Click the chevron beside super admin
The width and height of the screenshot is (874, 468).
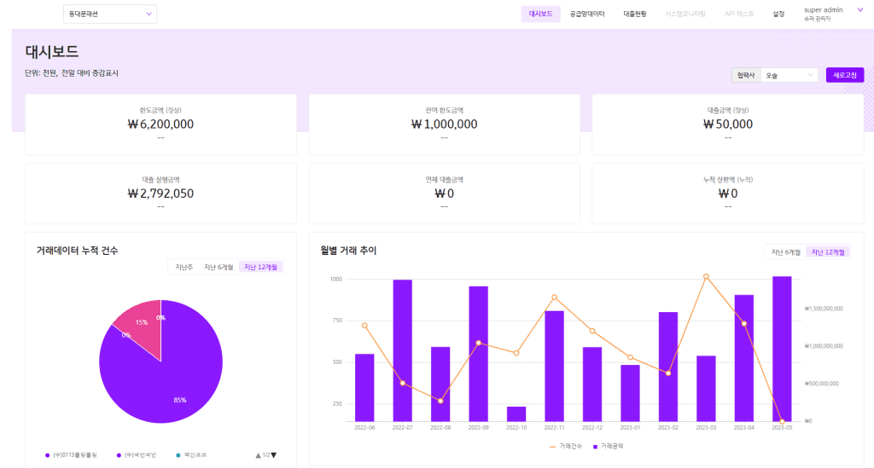pyautogui.click(x=859, y=10)
